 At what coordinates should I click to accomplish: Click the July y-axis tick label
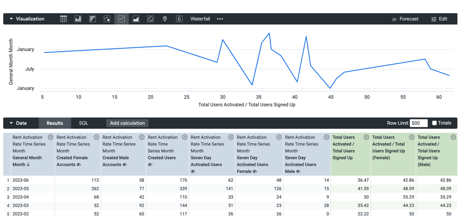(30, 69)
